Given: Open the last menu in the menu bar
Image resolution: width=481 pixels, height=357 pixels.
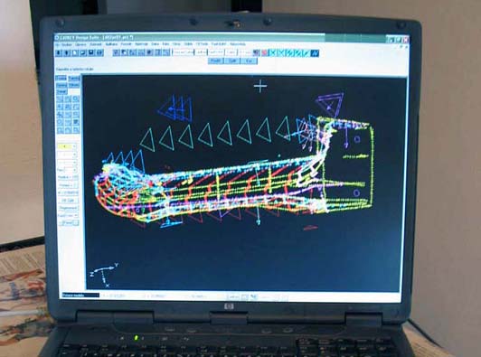Looking at the screenshot, I should [238, 44].
